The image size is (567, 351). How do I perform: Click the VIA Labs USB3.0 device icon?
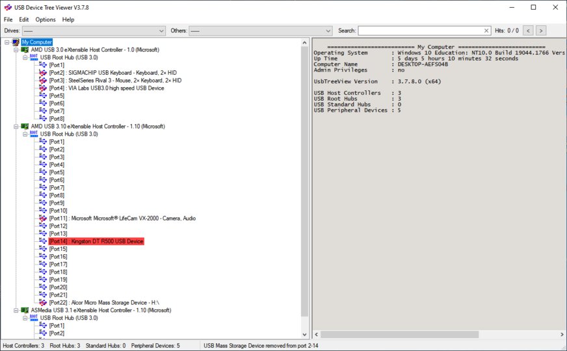click(x=43, y=88)
